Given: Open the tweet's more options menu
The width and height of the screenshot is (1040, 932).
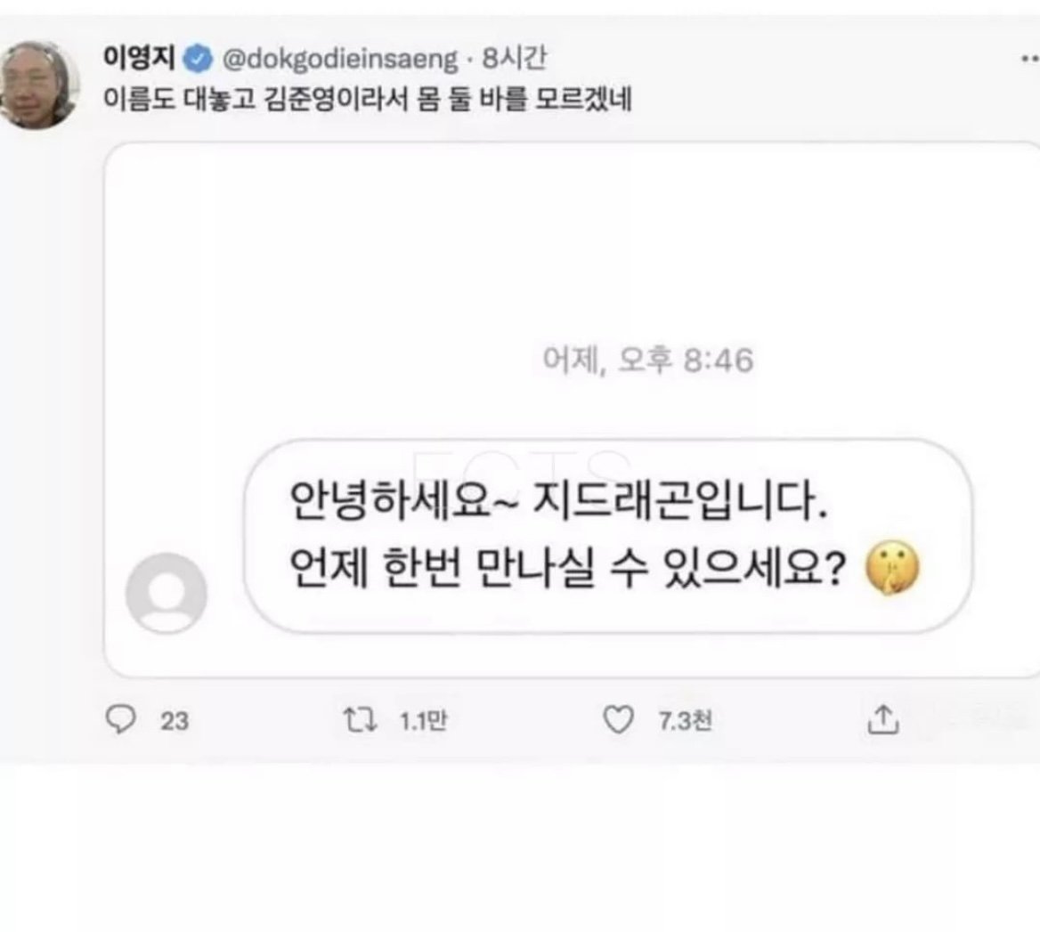Looking at the screenshot, I should [x=1028, y=58].
